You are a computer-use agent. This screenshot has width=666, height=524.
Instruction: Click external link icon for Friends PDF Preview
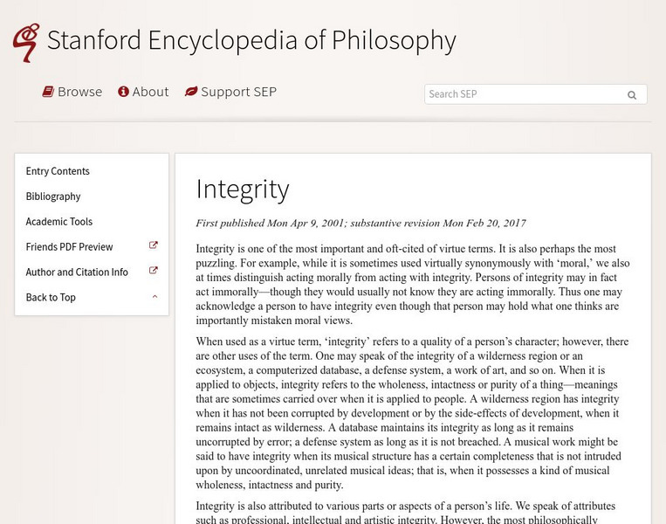[154, 246]
